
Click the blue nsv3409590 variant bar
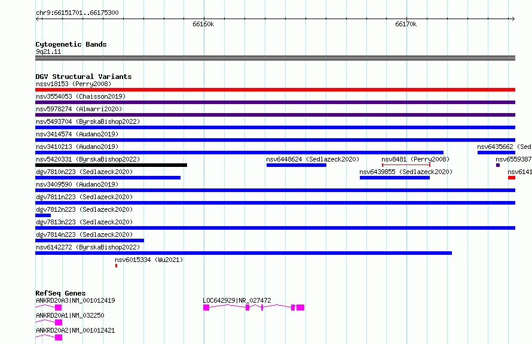pyautogui.click(x=275, y=190)
